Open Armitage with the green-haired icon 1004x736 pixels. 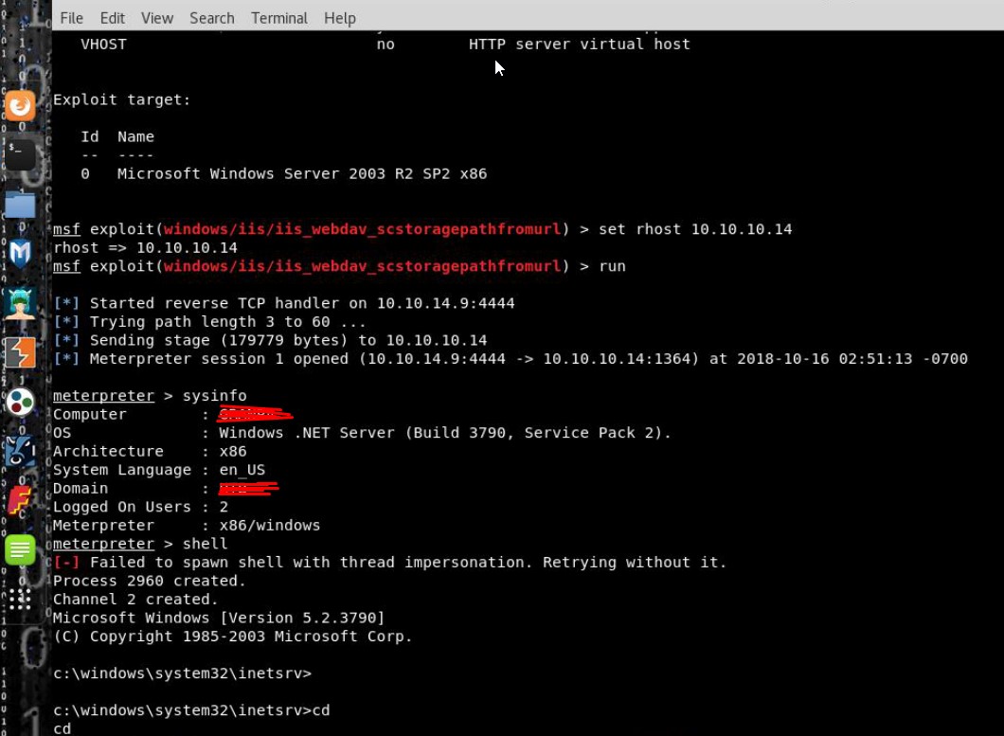coord(20,303)
